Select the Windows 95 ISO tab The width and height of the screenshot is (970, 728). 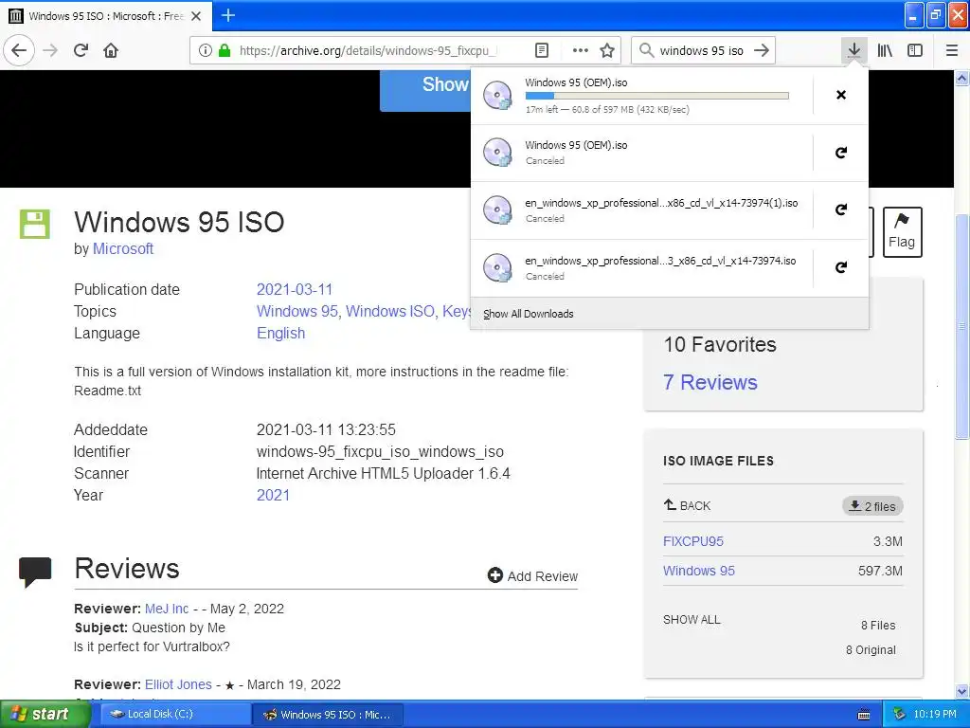pyautogui.click(x=106, y=16)
